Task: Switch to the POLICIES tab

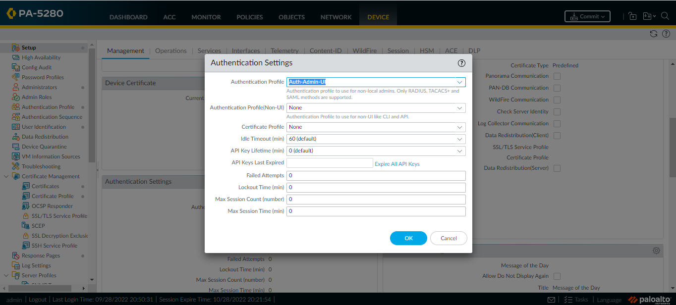Action: (x=250, y=17)
